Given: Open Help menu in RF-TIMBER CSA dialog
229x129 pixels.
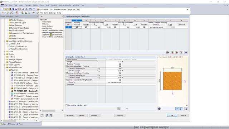Looking at the screenshot, I should click(x=59, y=13).
